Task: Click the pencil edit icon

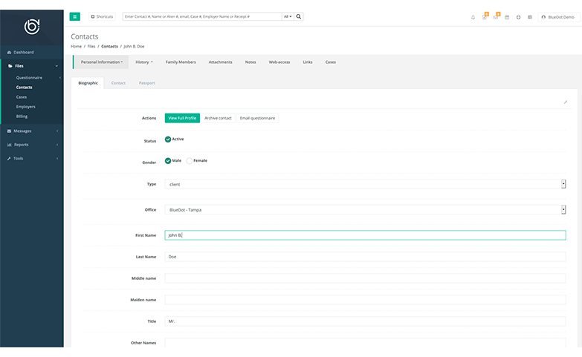Action: (565, 102)
